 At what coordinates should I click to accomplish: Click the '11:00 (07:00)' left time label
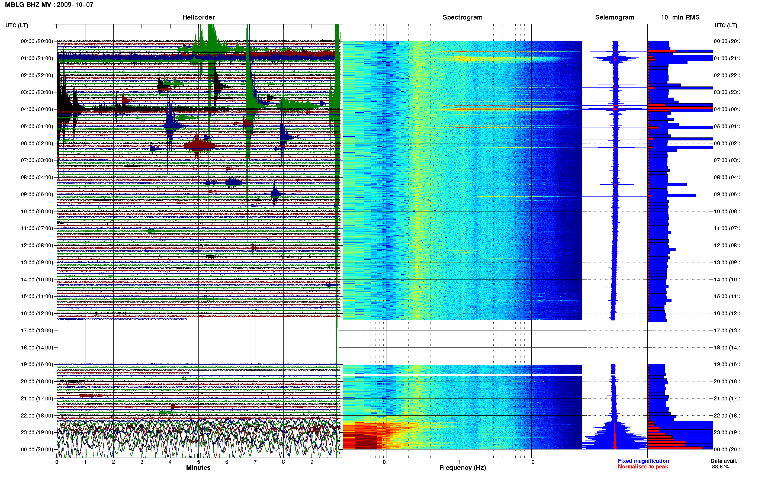(37, 228)
